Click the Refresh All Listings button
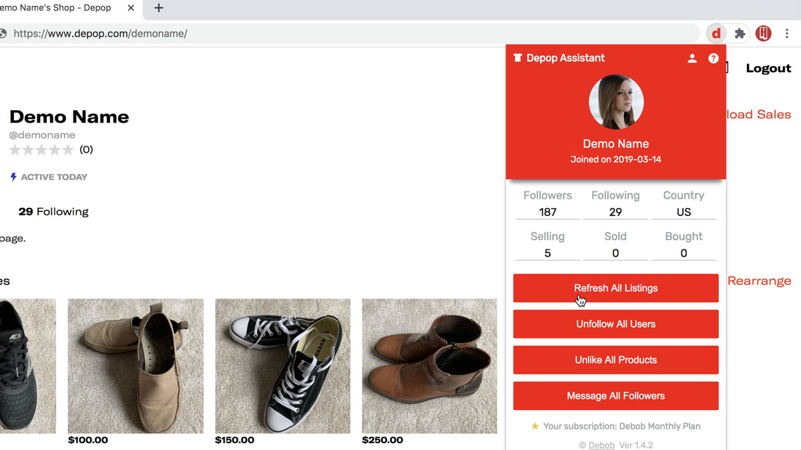Viewport: 801px width, 450px height. tap(615, 288)
